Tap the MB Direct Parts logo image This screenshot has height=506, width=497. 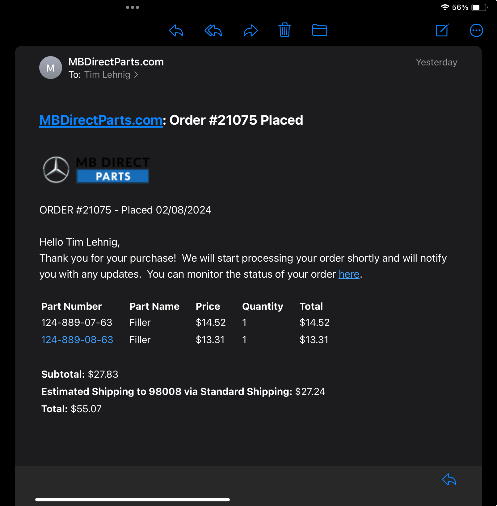[x=96, y=170]
